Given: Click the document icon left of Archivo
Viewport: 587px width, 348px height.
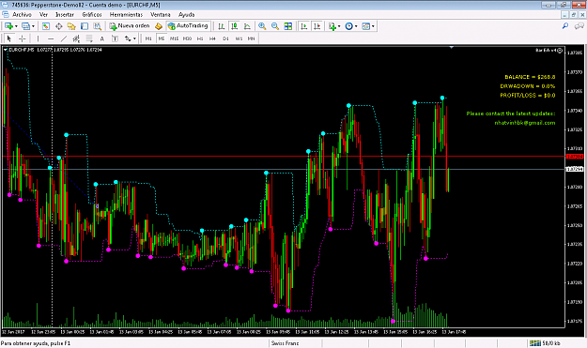Looking at the screenshot, I should click(x=6, y=14).
